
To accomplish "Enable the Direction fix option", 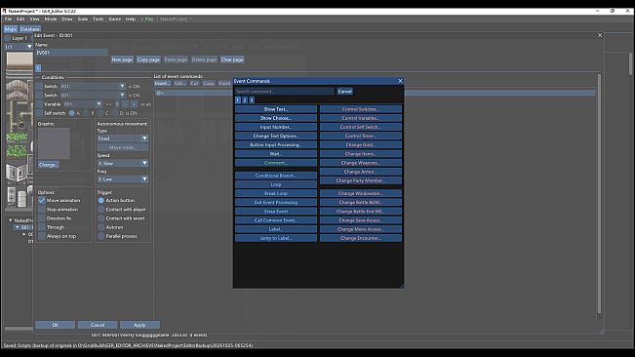I will [42, 218].
